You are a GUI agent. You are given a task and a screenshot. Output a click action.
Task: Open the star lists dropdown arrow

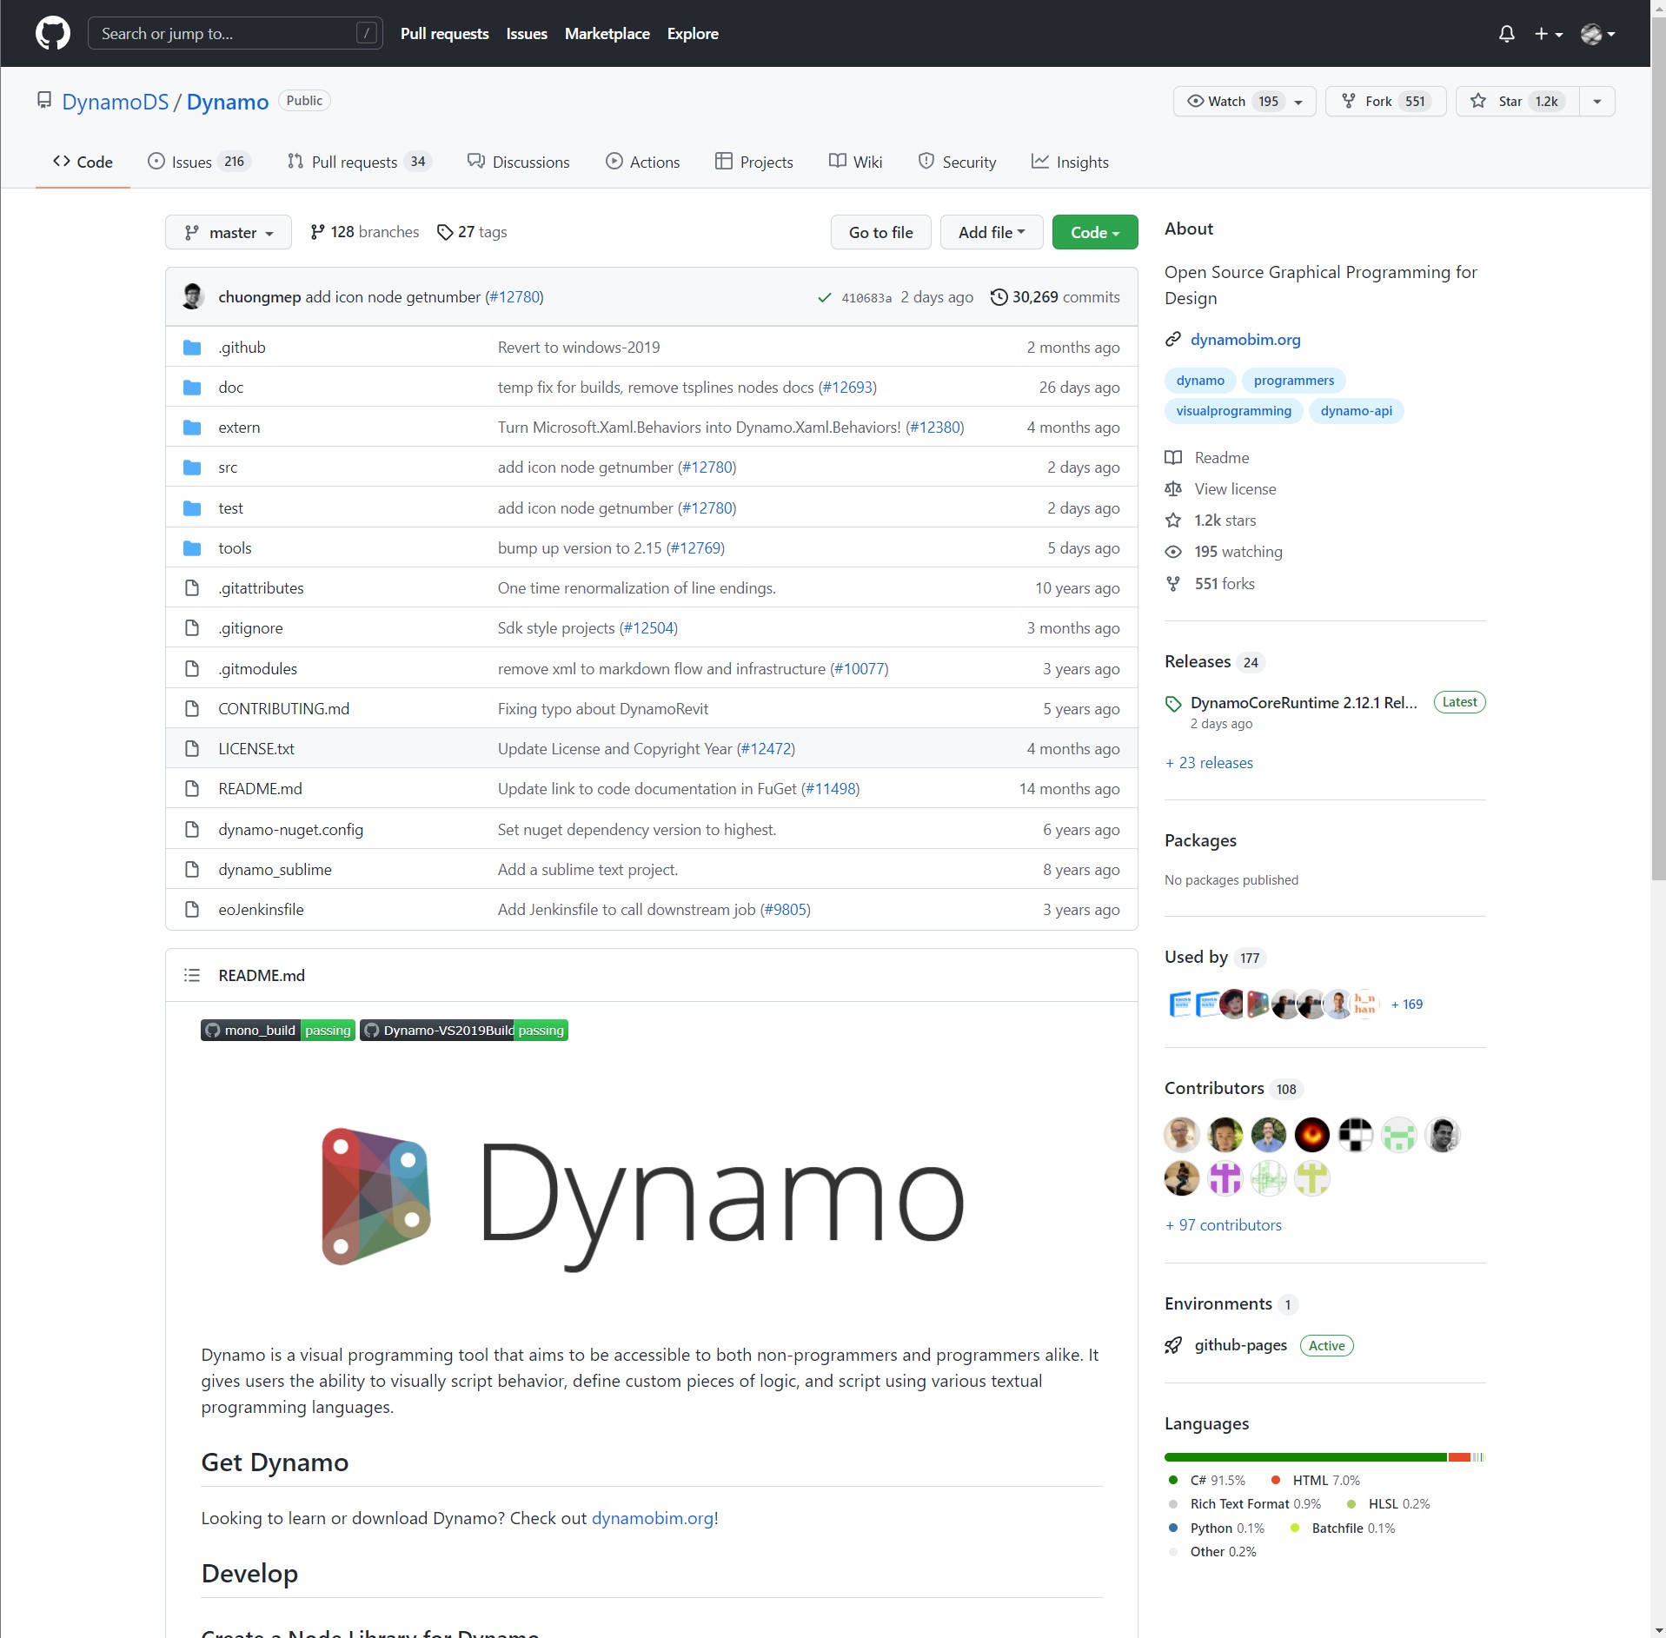(x=1596, y=101)
